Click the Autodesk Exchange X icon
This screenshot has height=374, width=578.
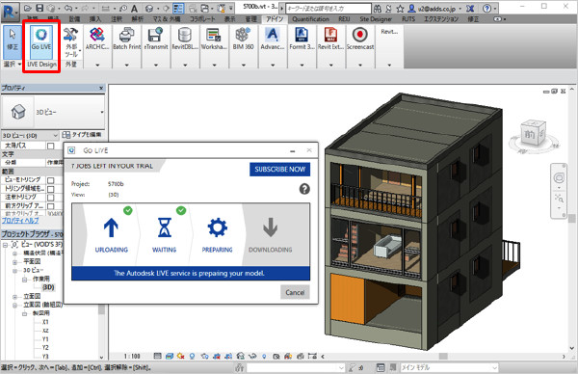(470, 8)
